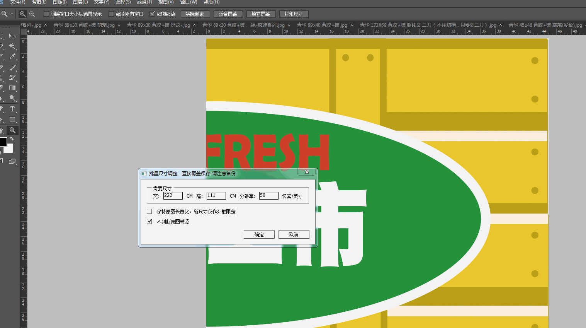Select the Lasso tool
The width and height of the screenshot is (586, 328).
tap(2, 46)
